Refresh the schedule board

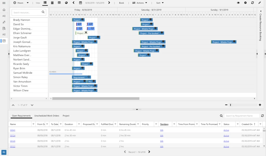(252, 3)
